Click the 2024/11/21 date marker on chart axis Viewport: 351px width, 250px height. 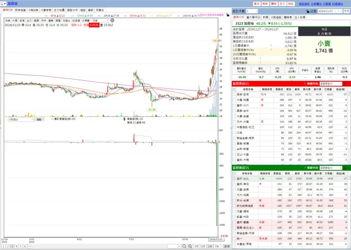click(216, 240)
